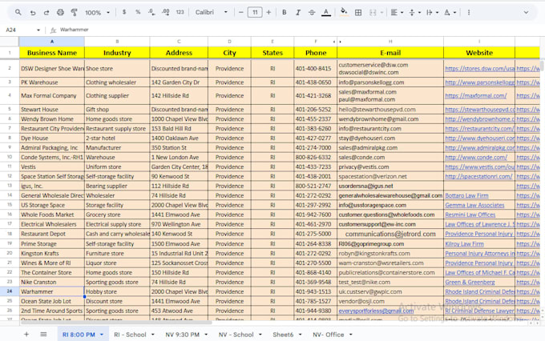Select the 1 New London Ave cell
This screenshot has width=545, height=341.
point(179,158)
